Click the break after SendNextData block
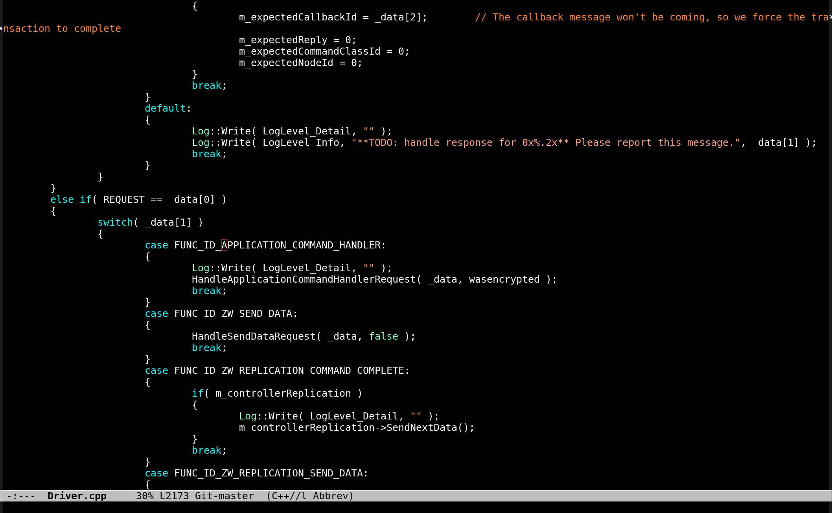Image resolution: width=832 pixels, height=513 pixels. point(209,450)
